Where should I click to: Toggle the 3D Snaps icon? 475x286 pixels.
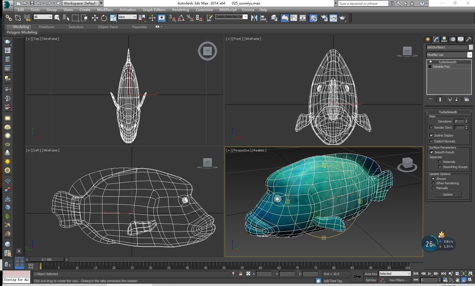point(172,18)
